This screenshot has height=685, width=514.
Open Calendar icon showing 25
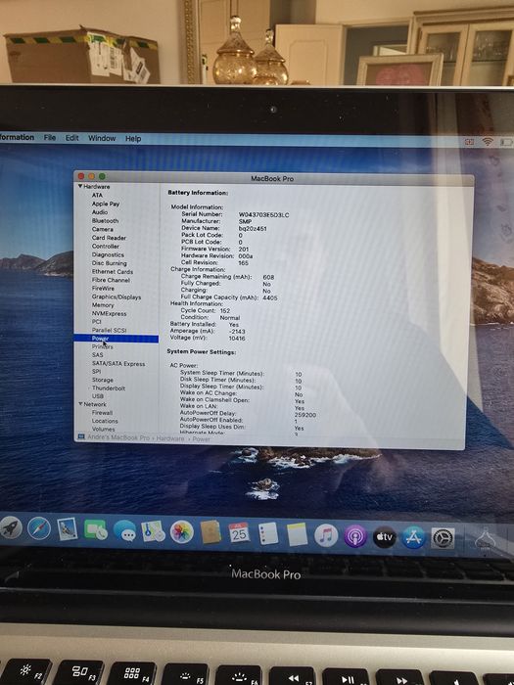[x=239, y=533]
